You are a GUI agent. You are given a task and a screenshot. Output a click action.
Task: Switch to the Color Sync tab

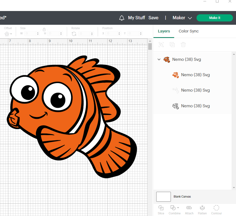coord(189,31)
